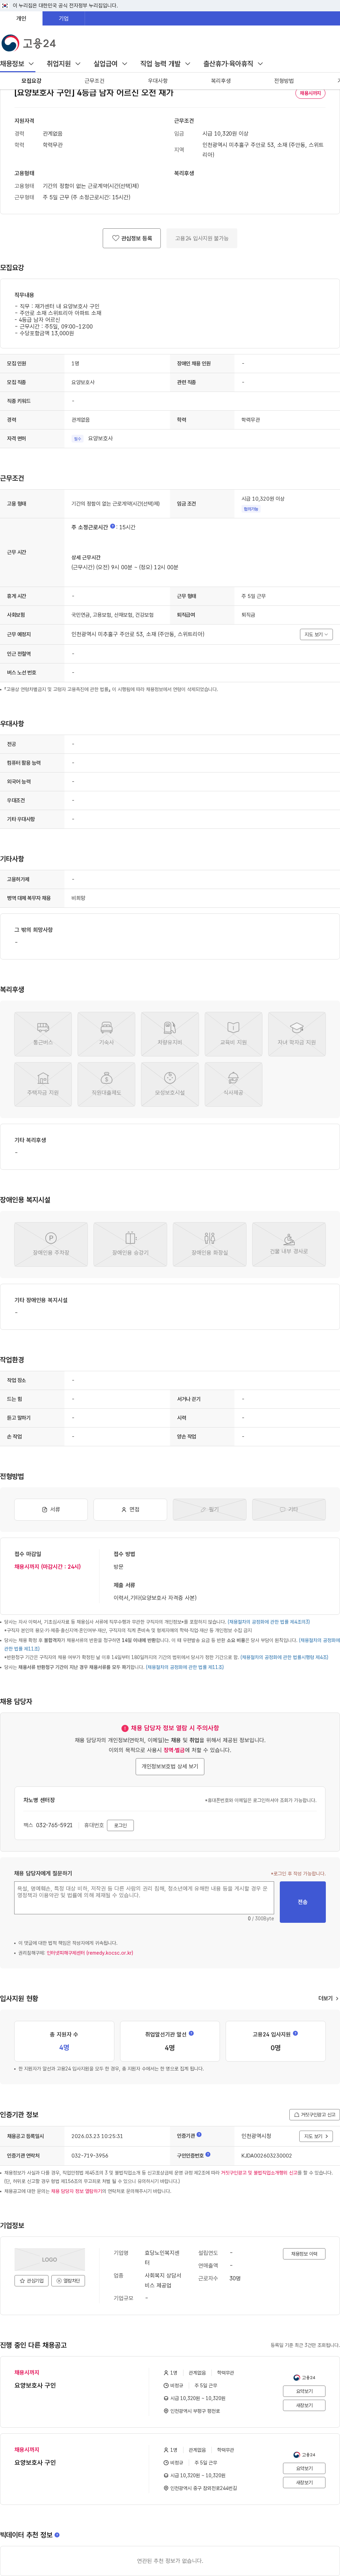Select the 근무조건 section tab
This screenshot has width=340, height=2576.
point(94,81)
